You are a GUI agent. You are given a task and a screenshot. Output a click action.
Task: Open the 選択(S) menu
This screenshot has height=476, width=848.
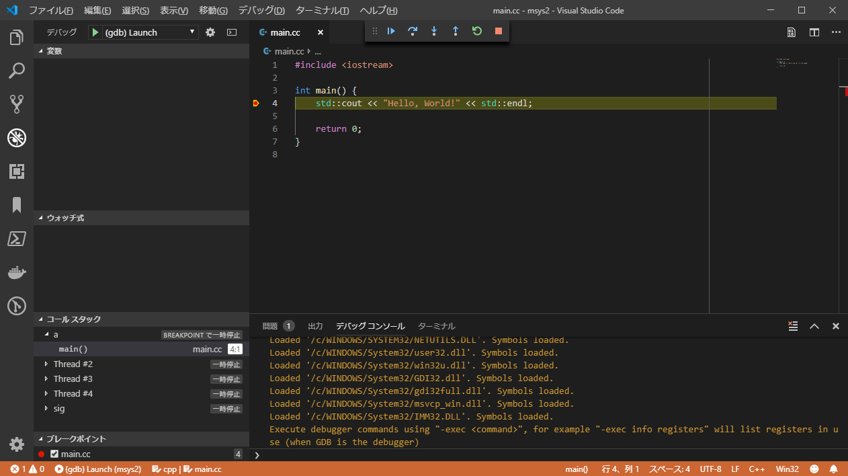136,11
